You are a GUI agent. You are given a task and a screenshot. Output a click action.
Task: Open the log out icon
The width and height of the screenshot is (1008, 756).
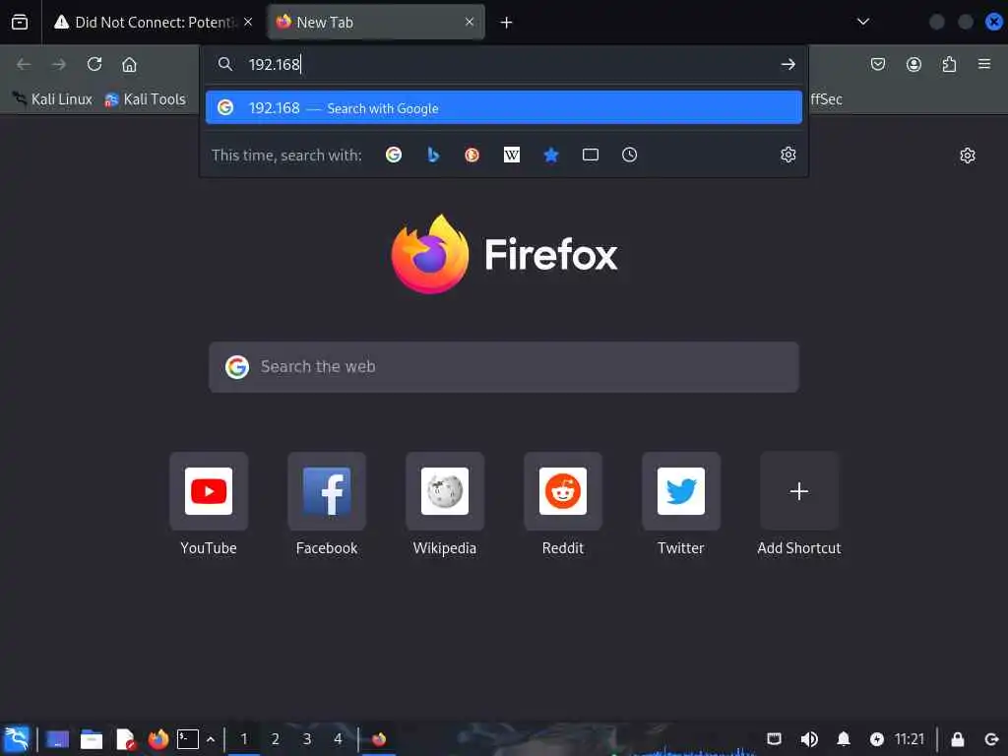[991, 739]
